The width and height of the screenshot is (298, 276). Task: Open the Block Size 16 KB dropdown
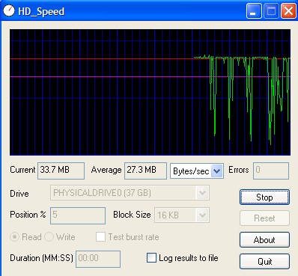[x=202, y=215]
